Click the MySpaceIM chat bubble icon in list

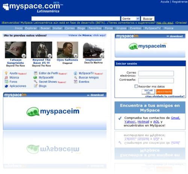pos(35,77)
